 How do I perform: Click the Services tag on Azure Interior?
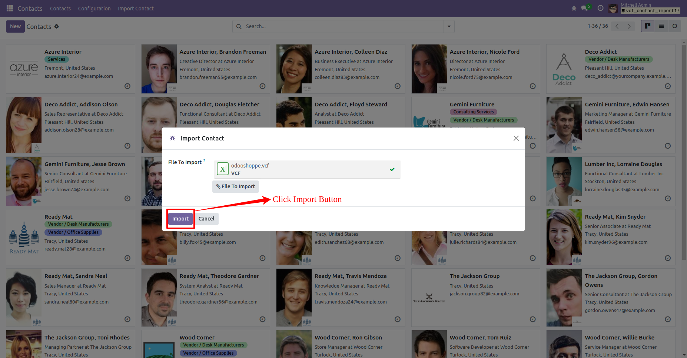[57, 59]
